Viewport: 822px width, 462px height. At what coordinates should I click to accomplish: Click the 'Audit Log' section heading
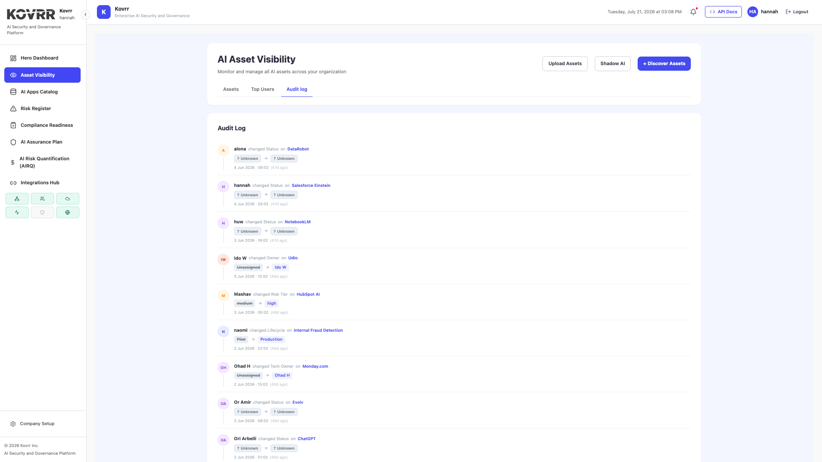[232, 128]
